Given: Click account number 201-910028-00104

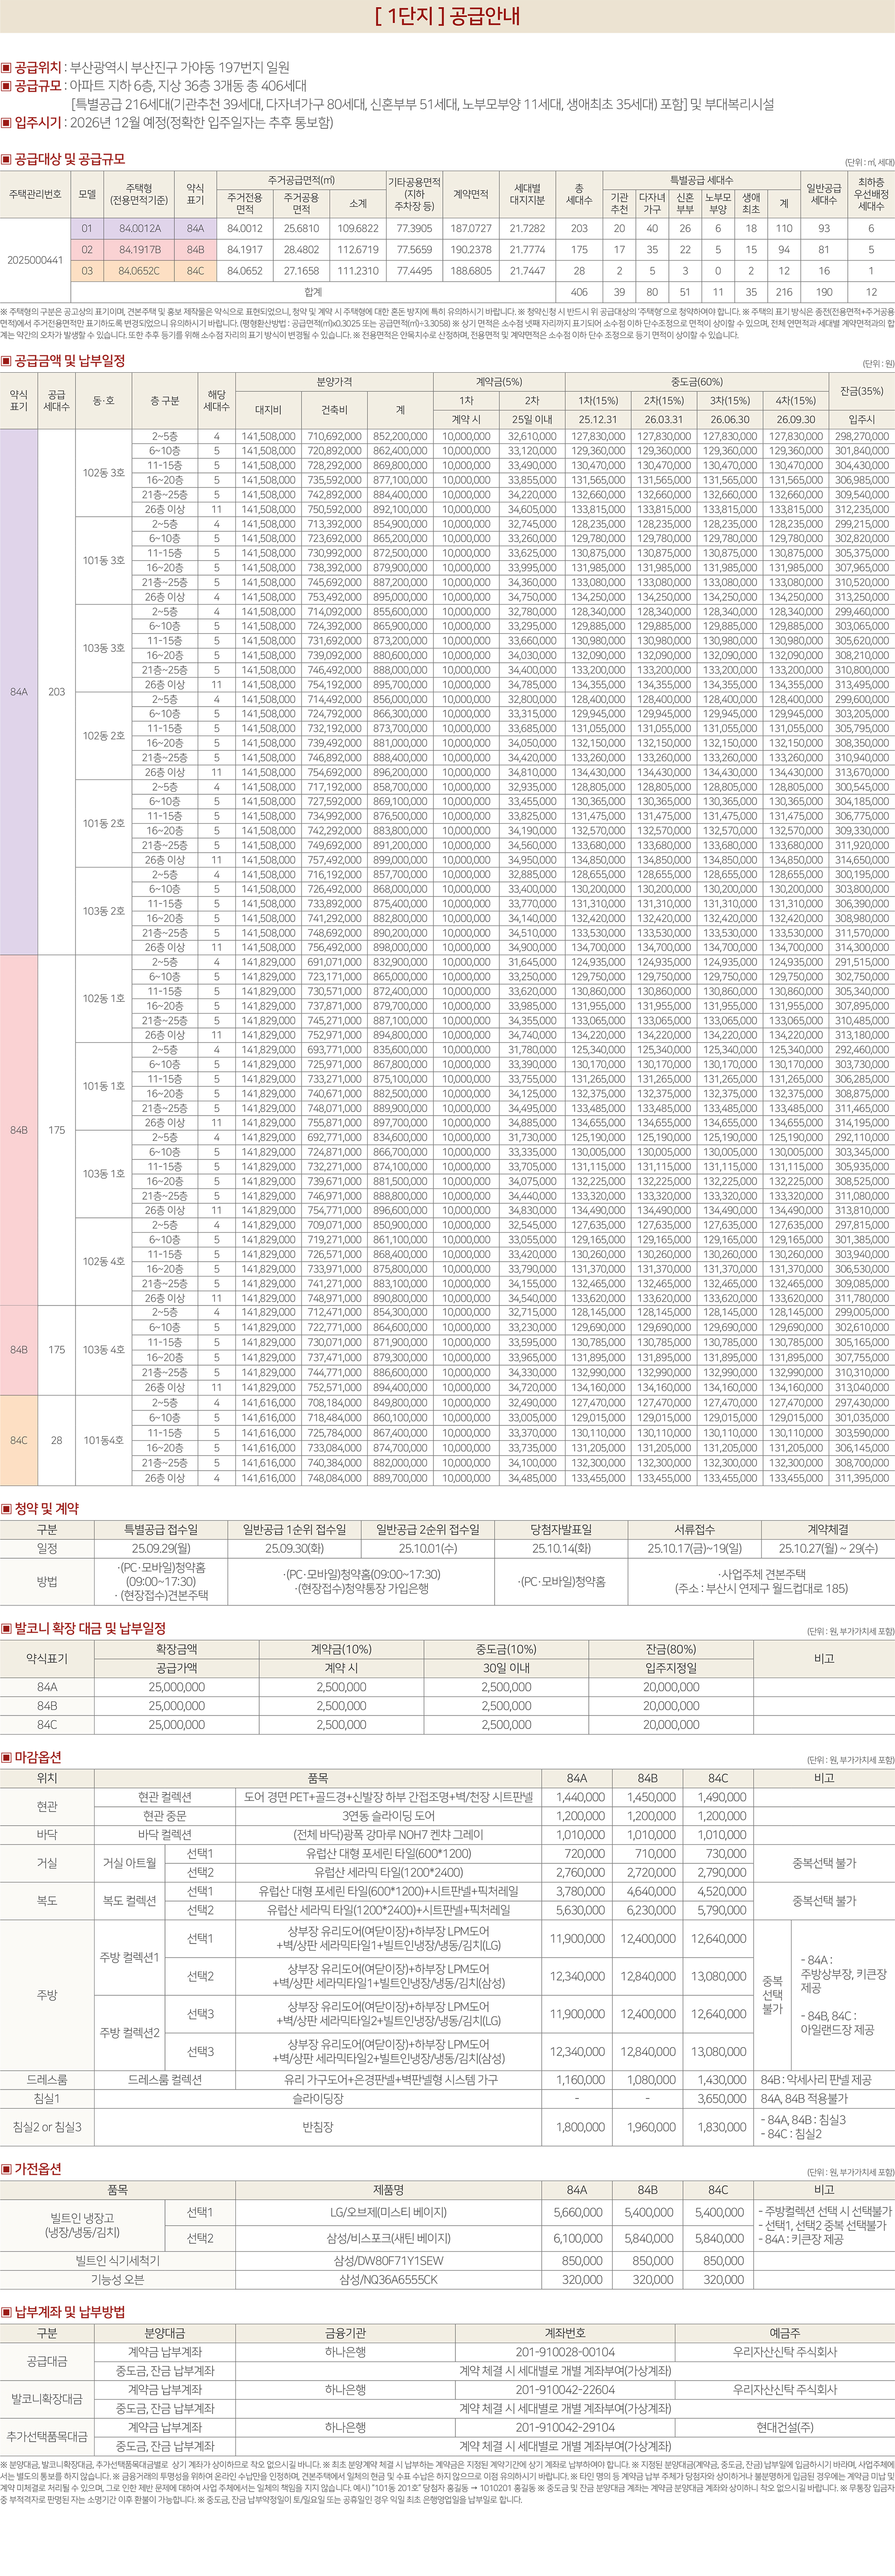Looking at the screenshot, I should pos(565,2352).
